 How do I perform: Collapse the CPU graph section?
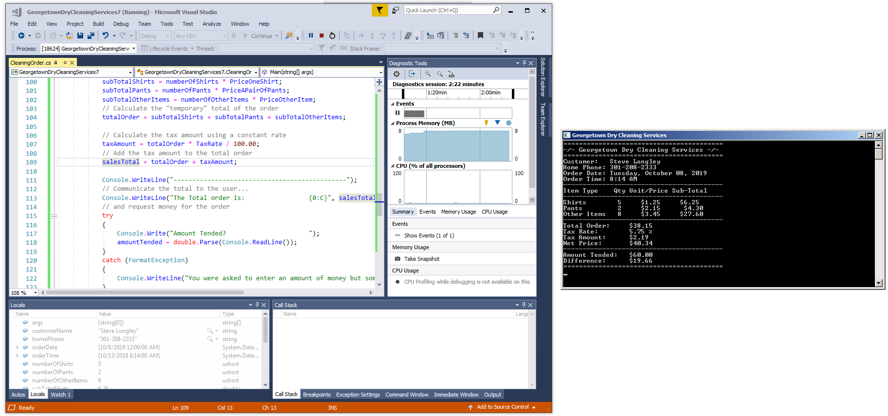click(x=393, y=166)
